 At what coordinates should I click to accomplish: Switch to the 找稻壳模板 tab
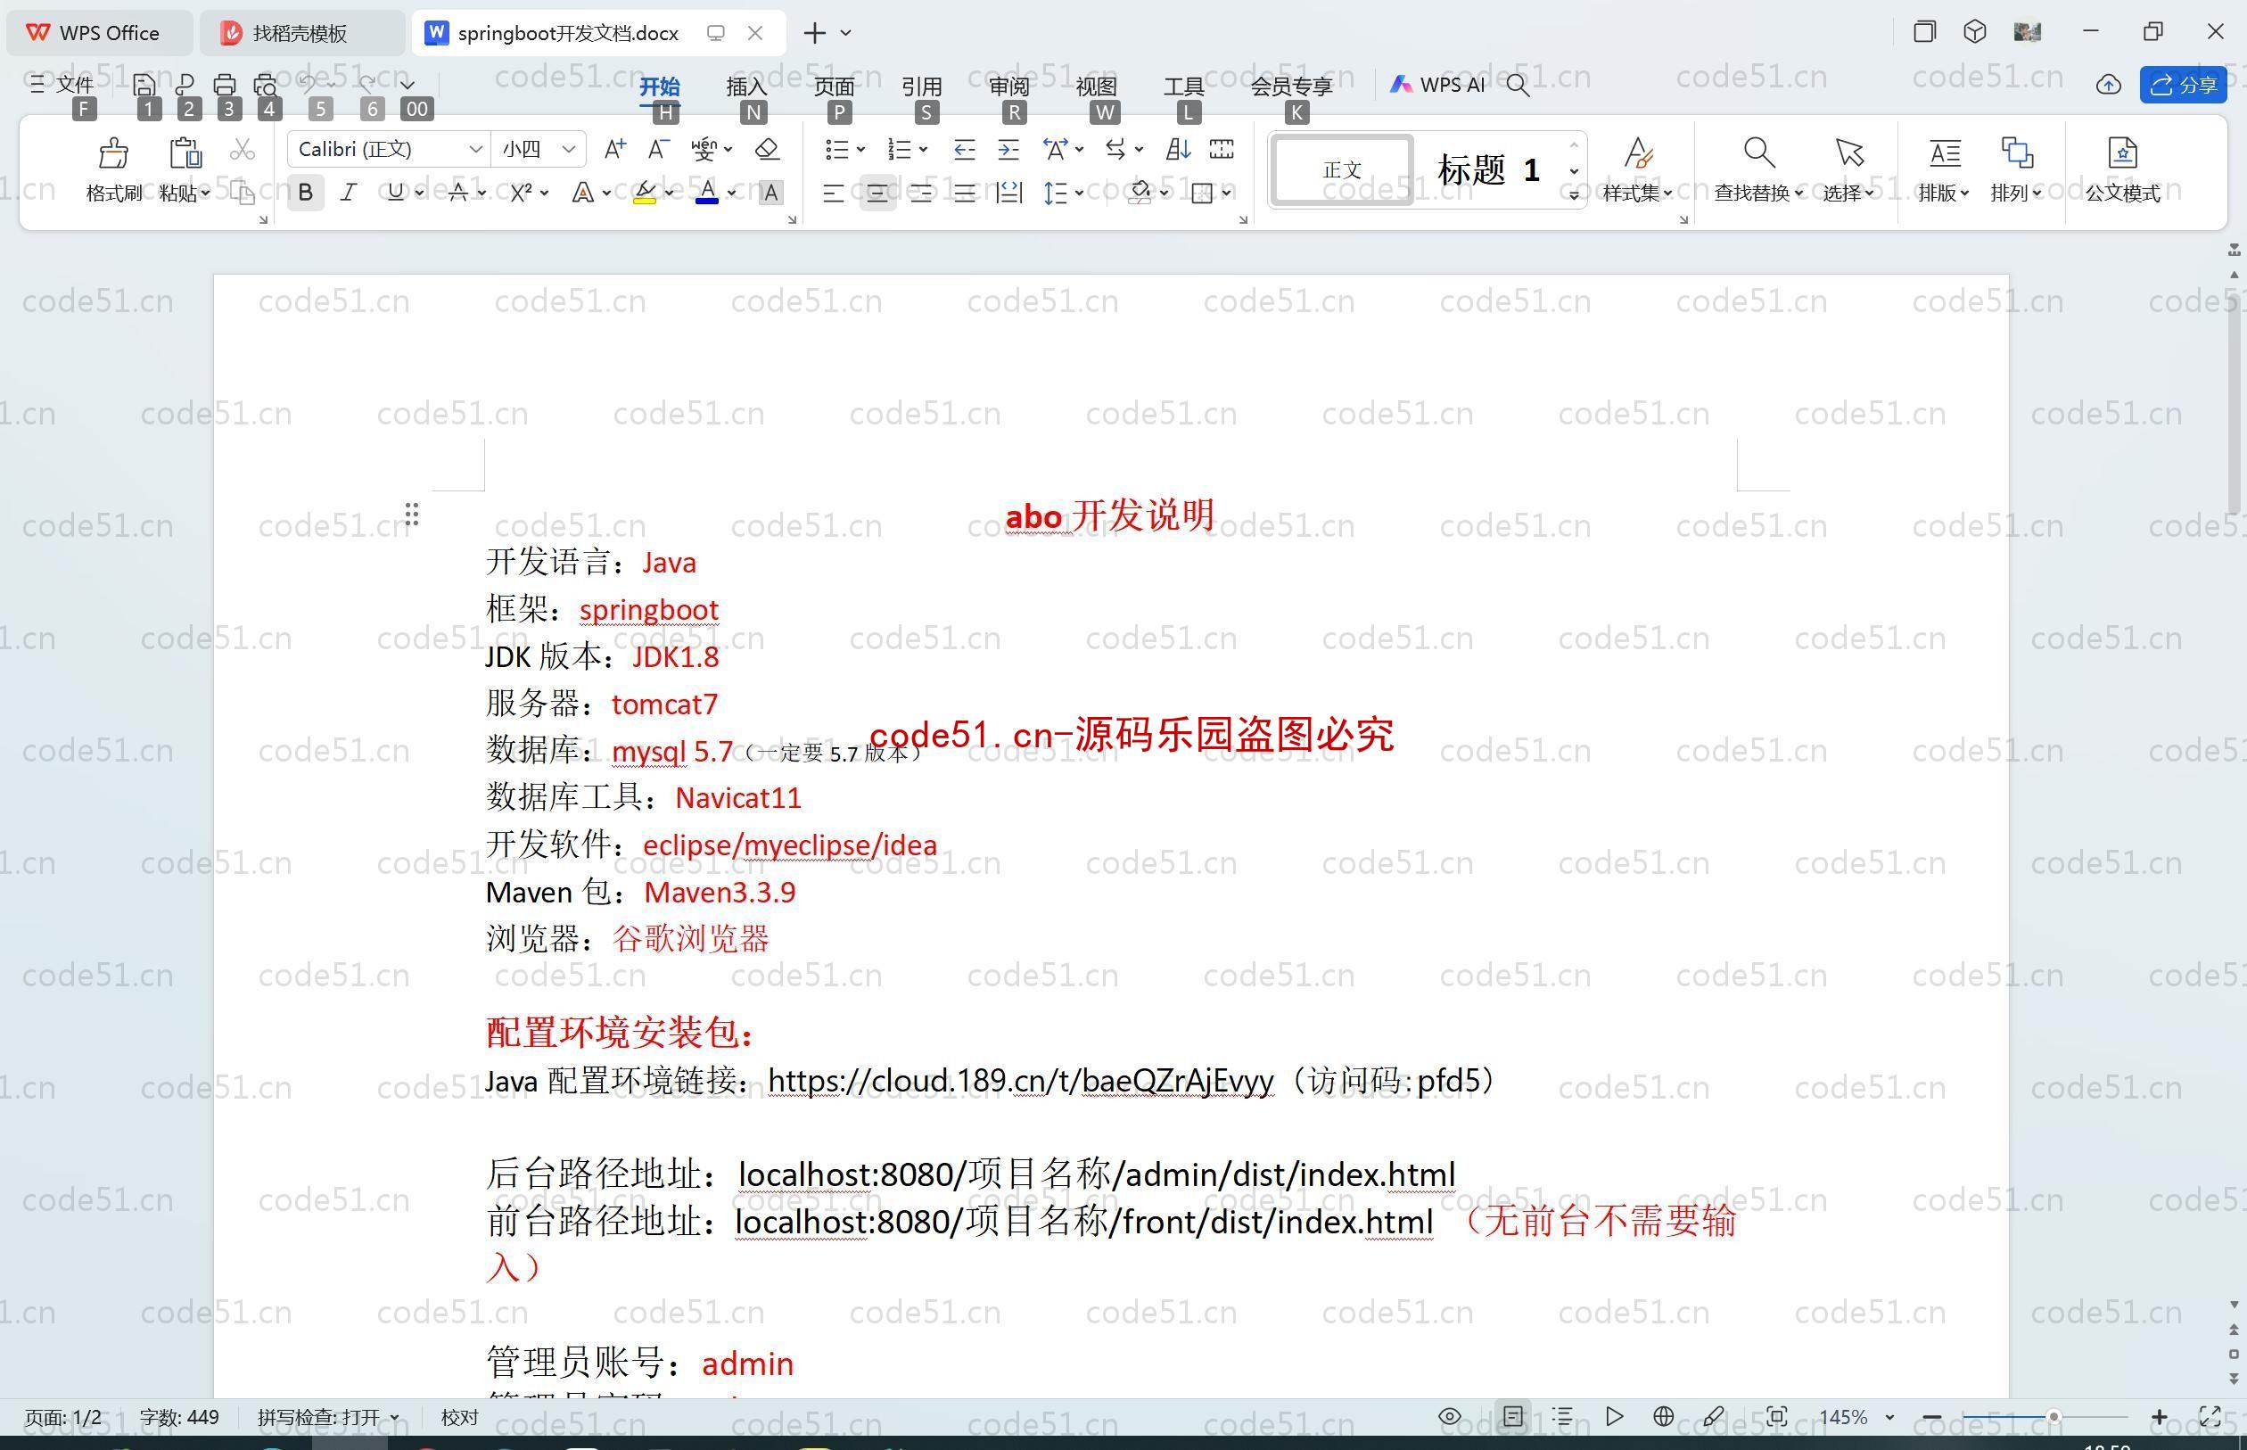(x=301, y=33)
